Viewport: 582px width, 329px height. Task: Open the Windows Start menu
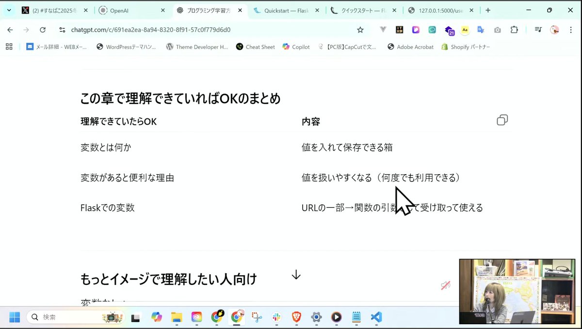tap(14, 318)
